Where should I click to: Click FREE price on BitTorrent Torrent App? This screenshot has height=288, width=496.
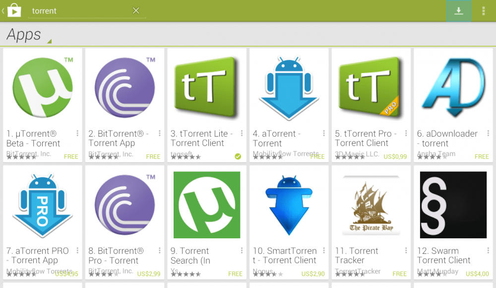pyautogui.click(x=153, y=156)
